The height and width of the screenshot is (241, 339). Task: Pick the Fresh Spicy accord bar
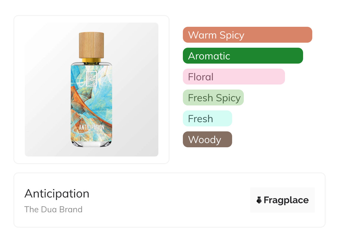click(x=213, y=98)
